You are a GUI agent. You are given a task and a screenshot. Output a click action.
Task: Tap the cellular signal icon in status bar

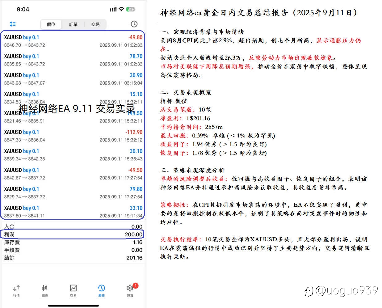click(x=113, y=10)
